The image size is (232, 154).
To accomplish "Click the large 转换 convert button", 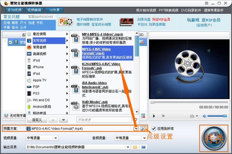I will pos(214,138).
